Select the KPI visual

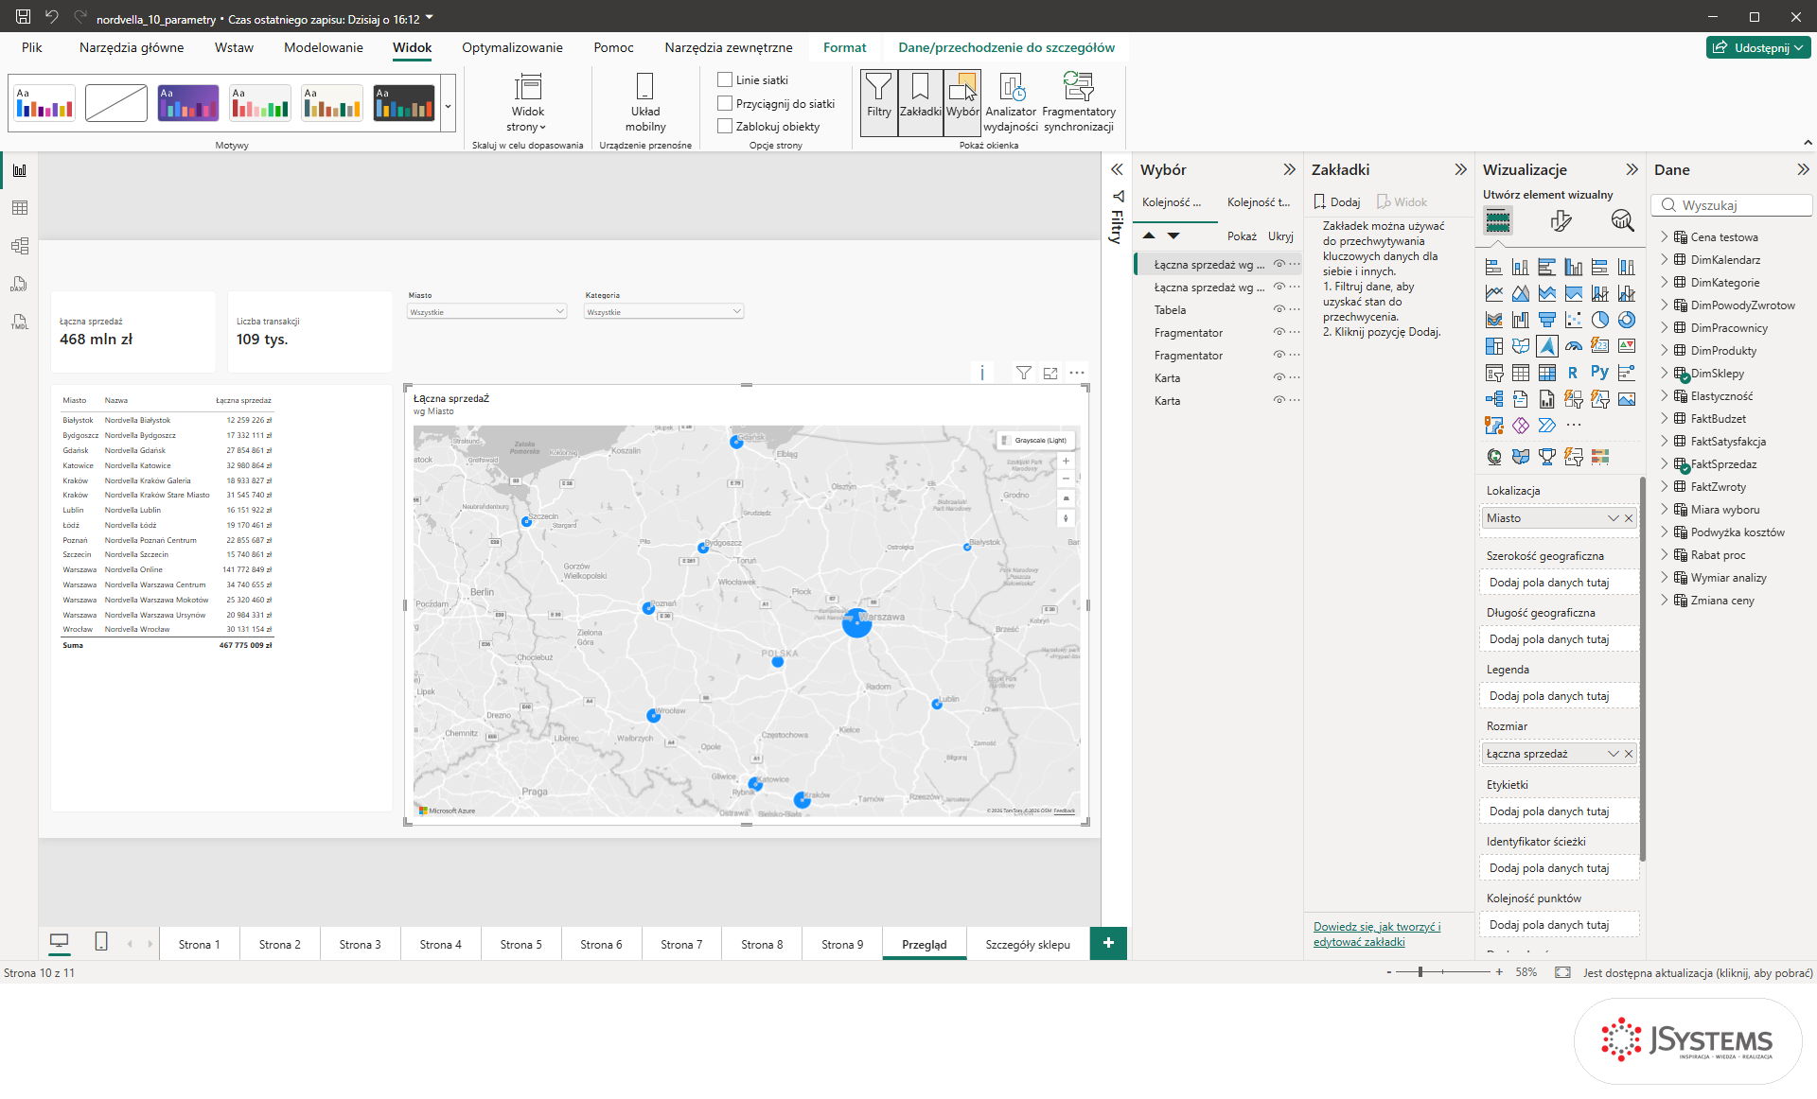click(1627, 346)
